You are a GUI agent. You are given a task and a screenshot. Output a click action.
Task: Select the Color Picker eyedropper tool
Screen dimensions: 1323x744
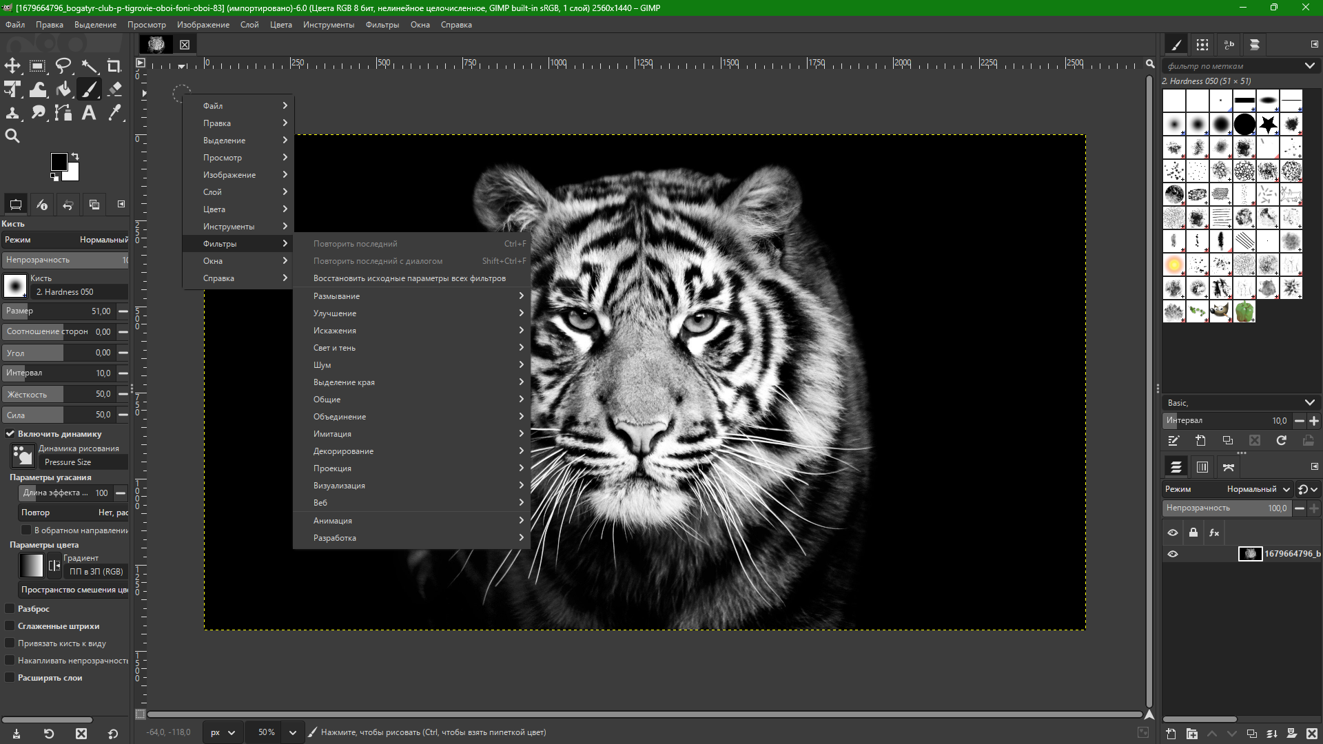(x=114, y=113)
